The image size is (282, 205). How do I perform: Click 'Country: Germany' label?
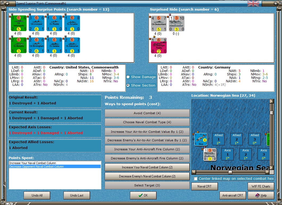(x=214, y=67)
